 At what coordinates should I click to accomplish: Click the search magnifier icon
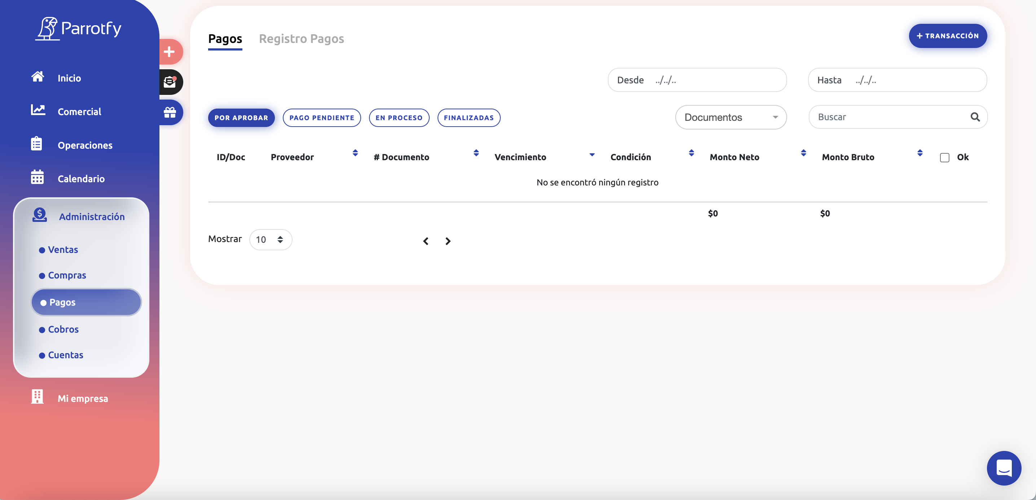[975, 117]
